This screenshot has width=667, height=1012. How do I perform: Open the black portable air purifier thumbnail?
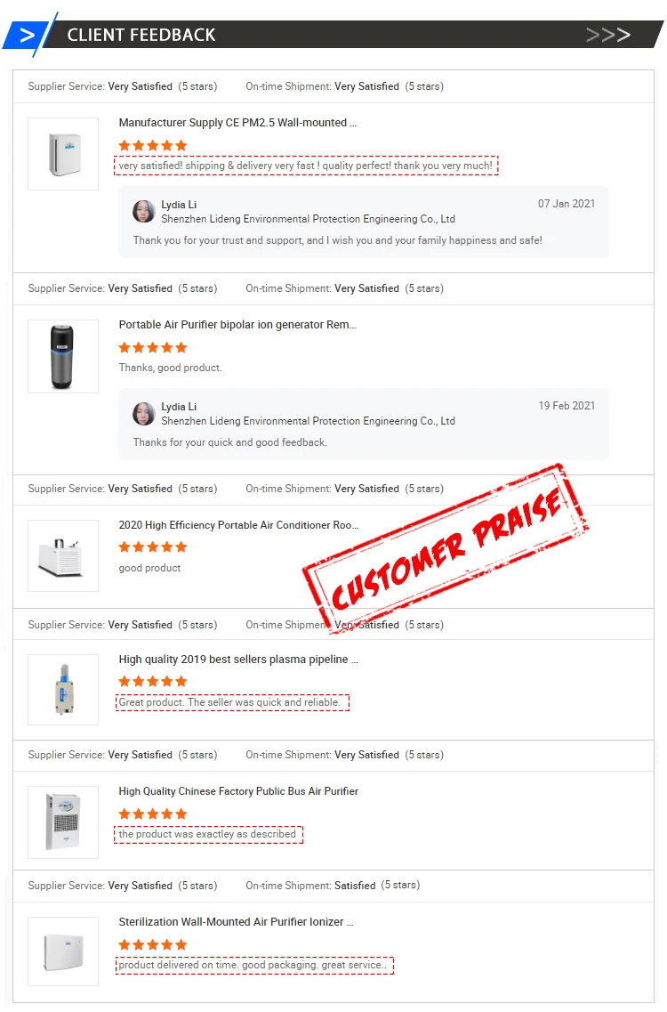coord(63,356)
